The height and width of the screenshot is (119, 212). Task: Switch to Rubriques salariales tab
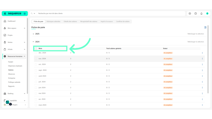tap(53, 22)
